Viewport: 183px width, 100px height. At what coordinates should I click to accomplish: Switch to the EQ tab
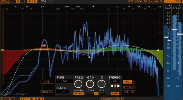coord(127,81)
